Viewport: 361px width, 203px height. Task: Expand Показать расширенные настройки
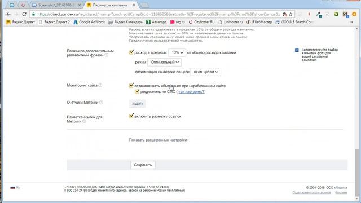159,140
